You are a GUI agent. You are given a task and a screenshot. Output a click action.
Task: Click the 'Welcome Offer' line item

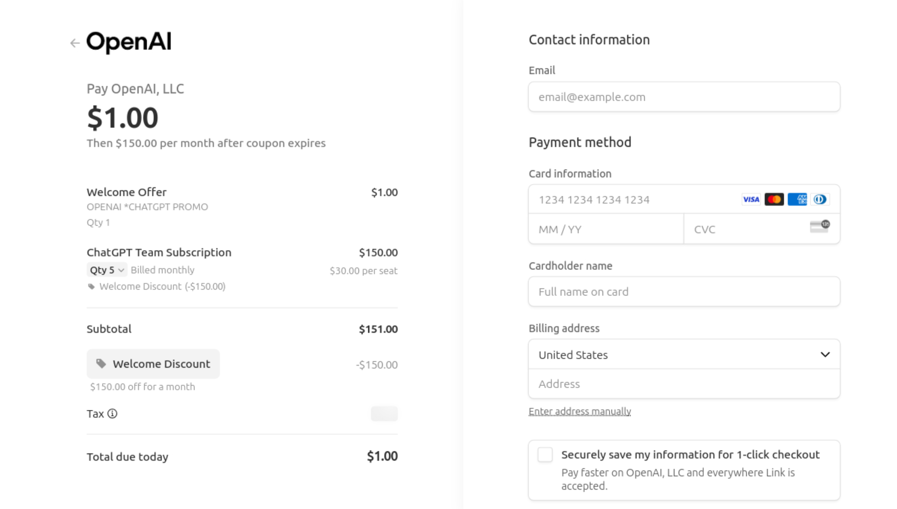coord(126,192)
